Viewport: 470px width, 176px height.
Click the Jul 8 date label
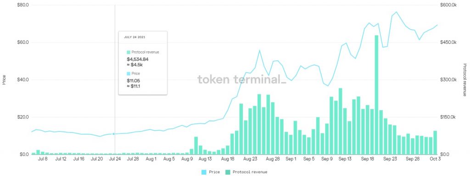[x=43, y=159]
